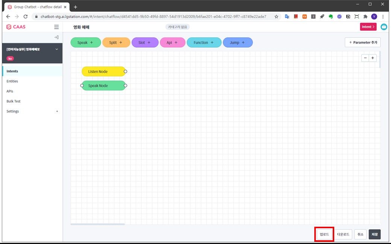Bookmark this page with the star icon
Screen dimensions: 391x244
tap(276, 17)
